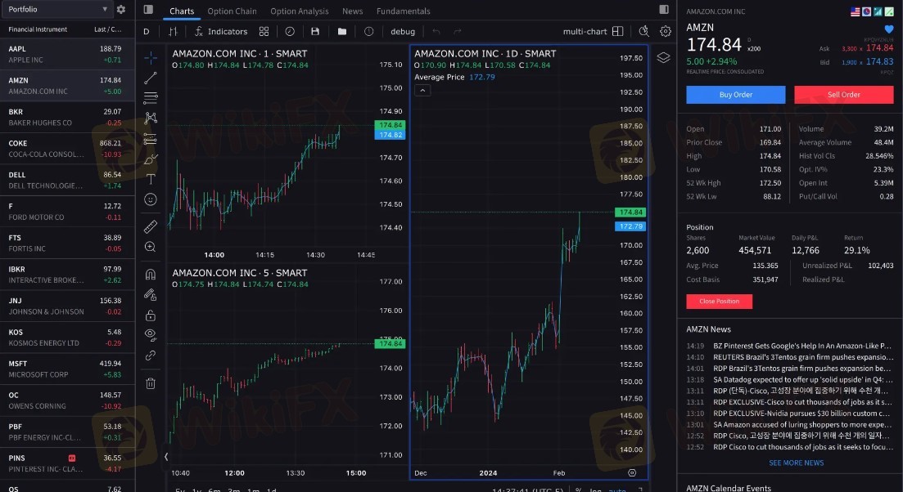Open the Fundamentals tab
The width and height of the screenshot is (903, 492).
[x=403, y=11]
